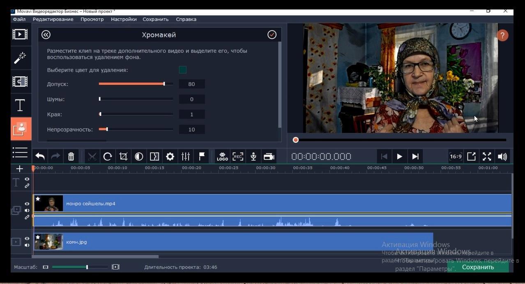
Task: Open Color adjustments tool
Action: [139, 156]
